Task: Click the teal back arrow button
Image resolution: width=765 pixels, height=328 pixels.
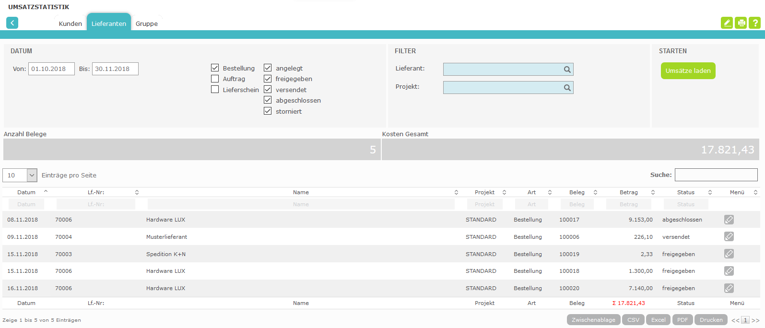Action: click(12, 23)
